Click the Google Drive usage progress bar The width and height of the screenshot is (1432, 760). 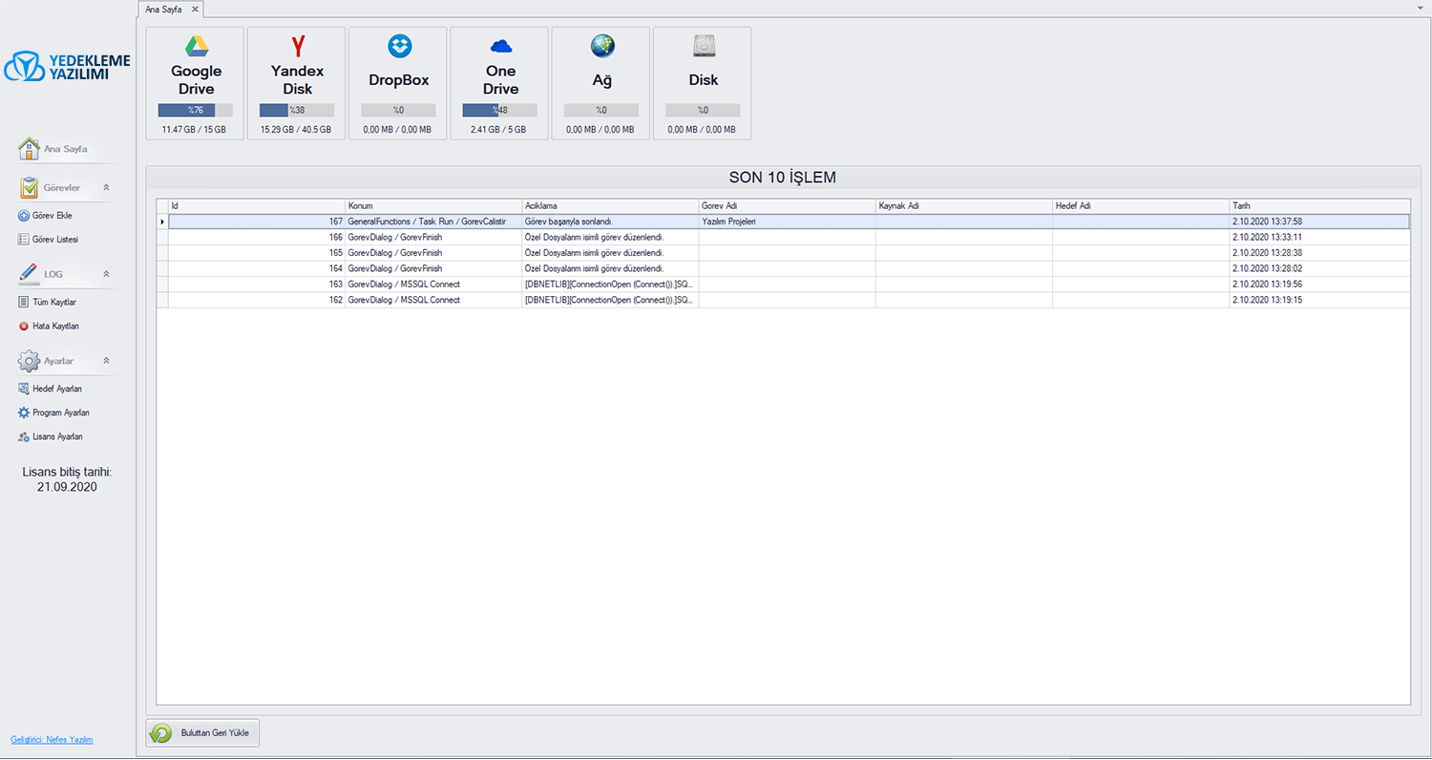tap(195, 109)
